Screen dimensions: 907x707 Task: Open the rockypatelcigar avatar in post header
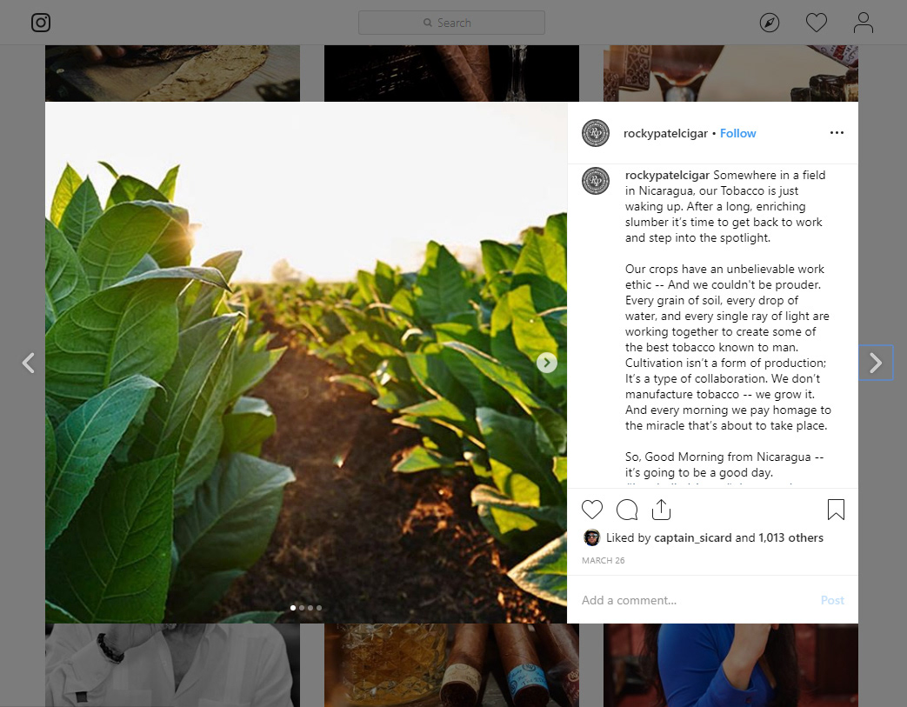pyautogui.click(x=595, y=133)
